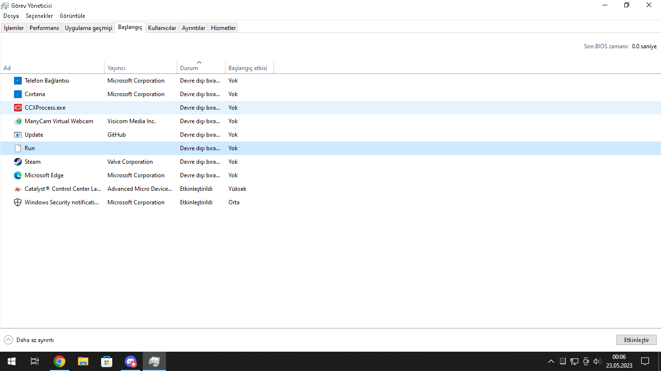The image size is (661, 371).
Task: Click the Steam icon in the list
Action: point(18,162)
